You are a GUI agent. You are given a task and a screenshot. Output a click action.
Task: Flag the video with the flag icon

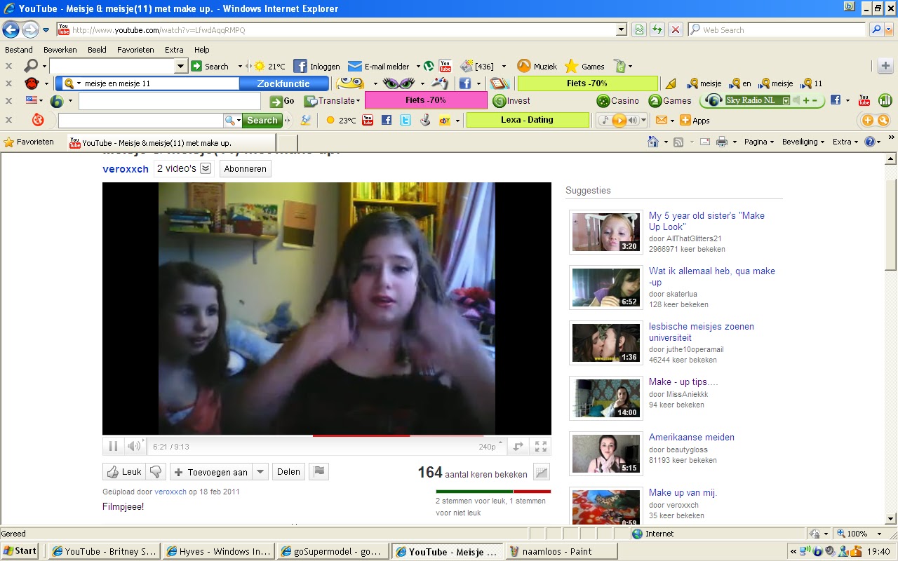(x=319, y=472)
